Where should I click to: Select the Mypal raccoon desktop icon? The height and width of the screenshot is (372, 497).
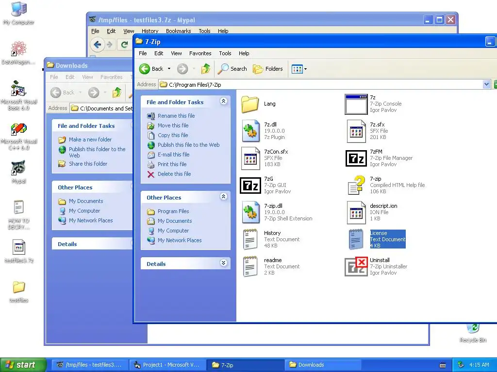click(19, 172)
